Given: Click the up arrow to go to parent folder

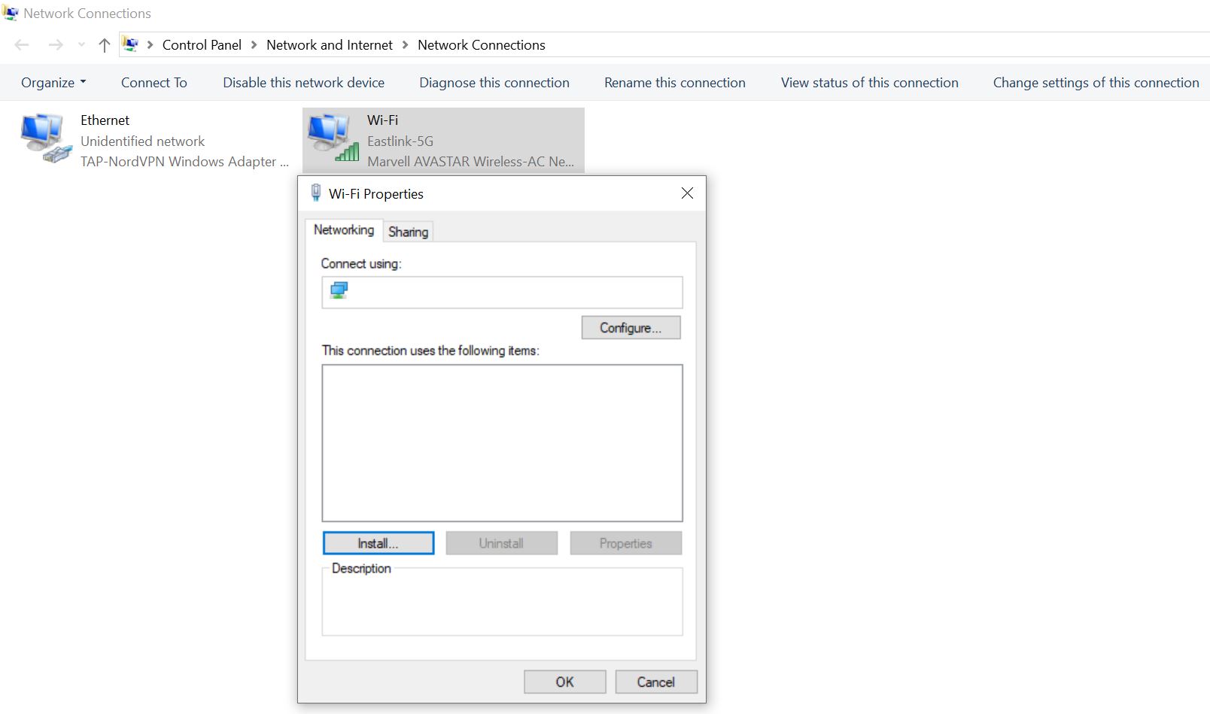Looking at the screenshot, I should (x=103, y=44).
